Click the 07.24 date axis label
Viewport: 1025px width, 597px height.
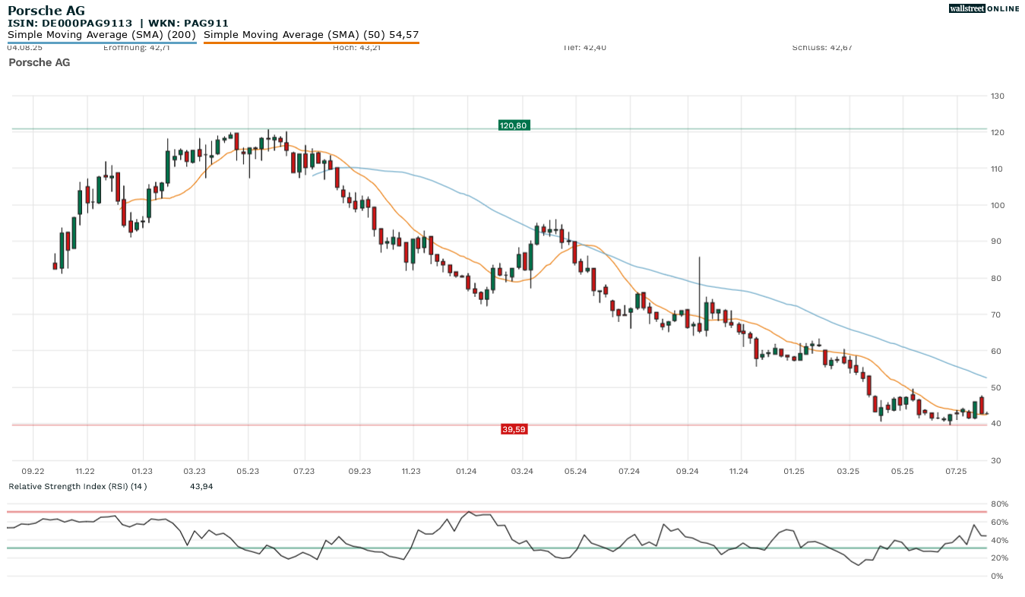[x=628, y=472]
